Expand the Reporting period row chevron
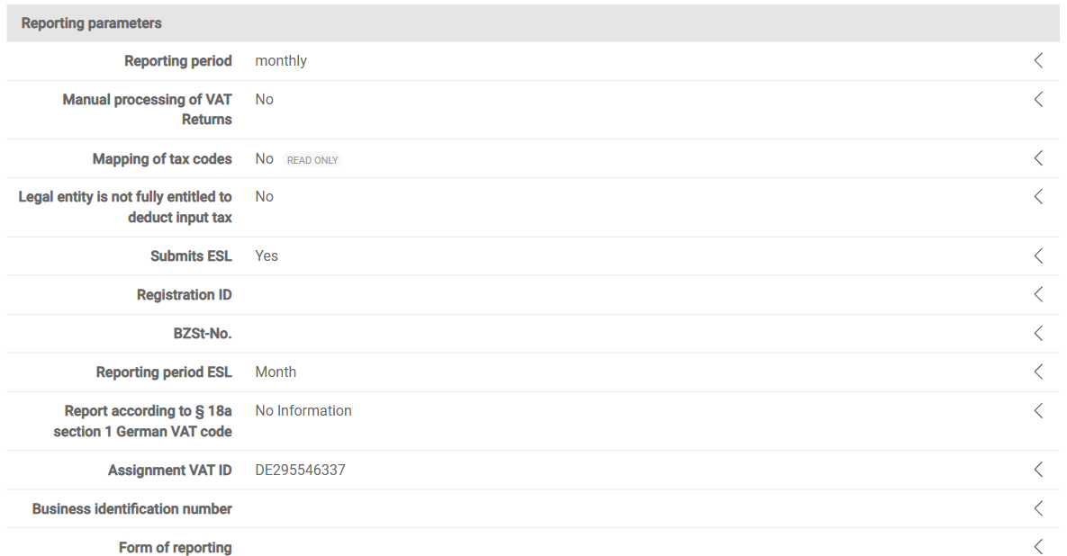1067x556 pixels. coord(1038,60)
